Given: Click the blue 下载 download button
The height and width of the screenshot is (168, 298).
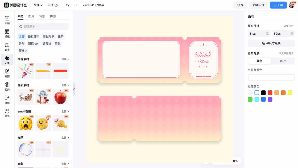Looking at the screenshot, I should pos(278,5).
